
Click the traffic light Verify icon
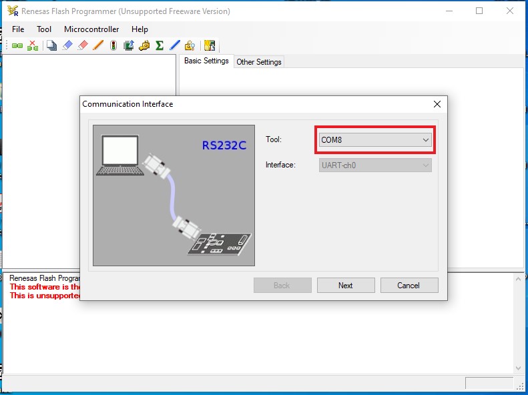(113, 45)
